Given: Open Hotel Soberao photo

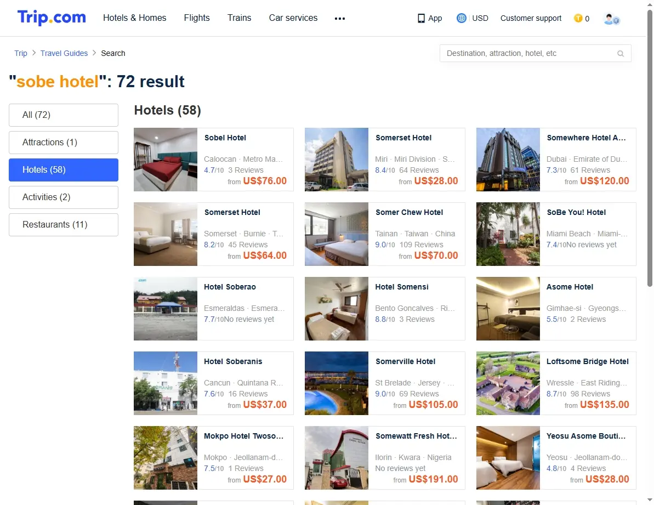Looking at the screenshot, I should [166, 309].
